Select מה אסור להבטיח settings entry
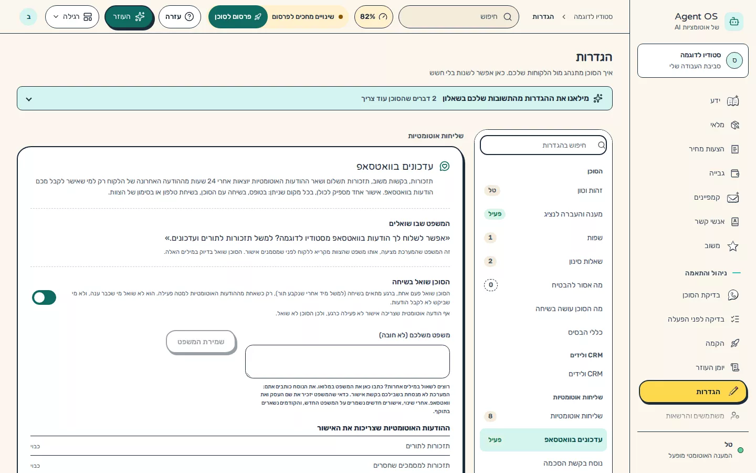The height and width of the screenshot is (473, 756). [x=543, y=285]
